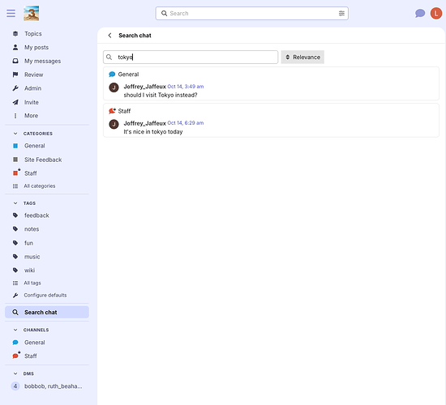This screenshot has width=446, height=405.
Task: Collapse the Categories section
Action: [x=15, y=134]
